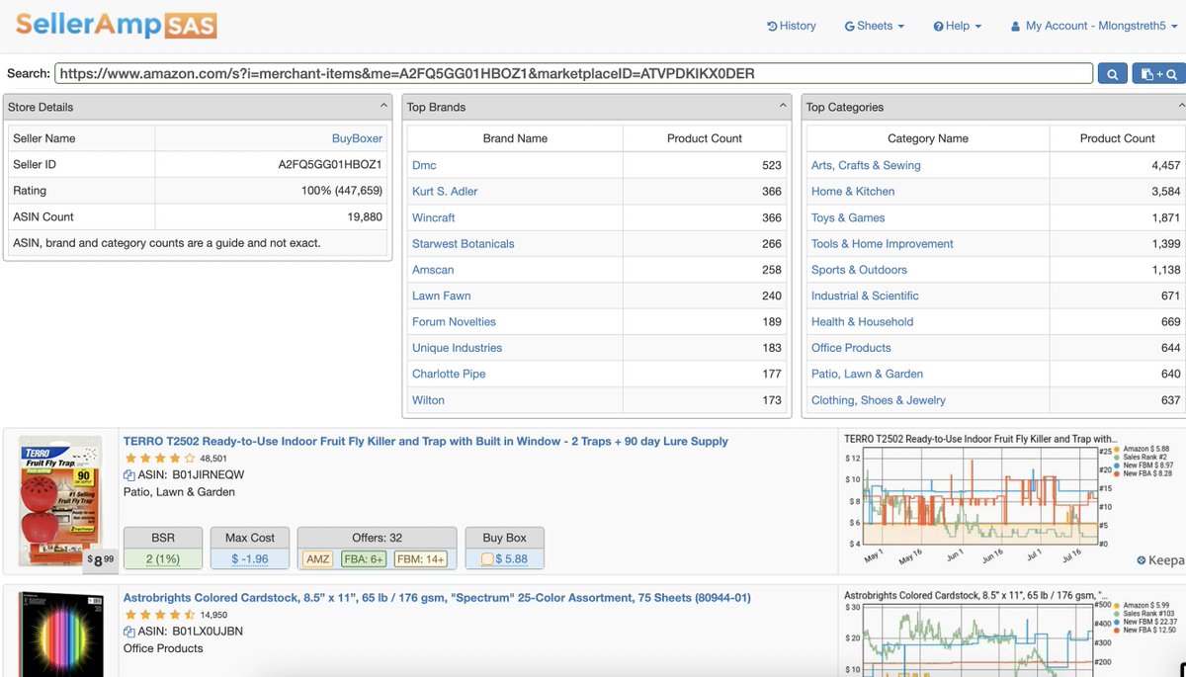This screenshot has height=677, width=1186.
Task: Open Patio, Lawn & Garden category link
Action: 867,374
